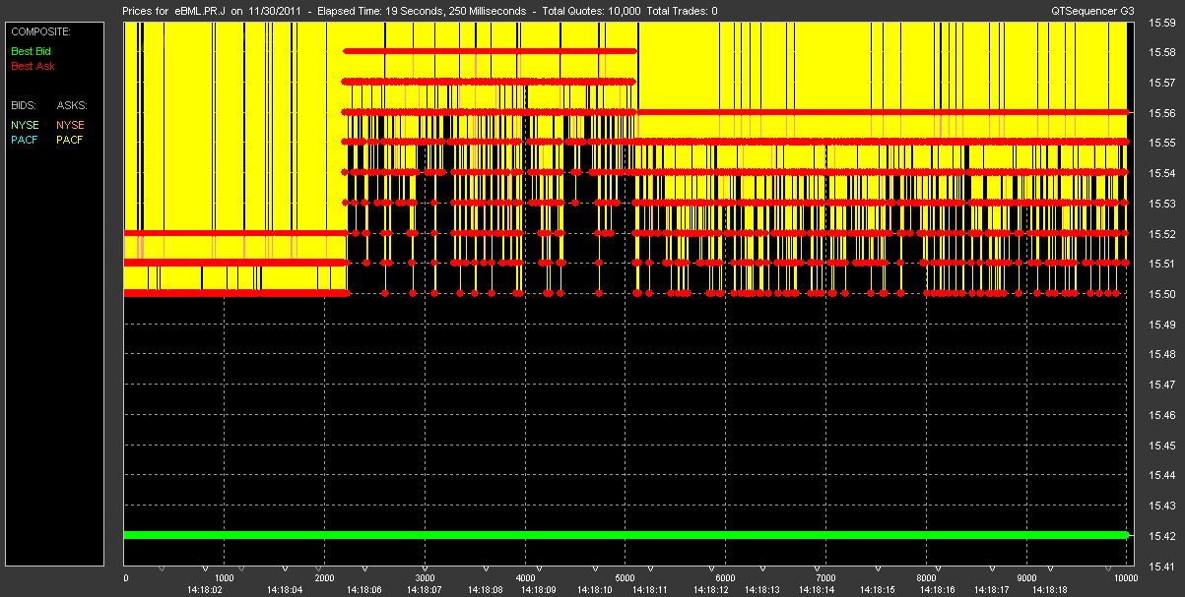Click the 9000 quote-count axis label
1185x597 pixels.
(x=1026, y=578)
